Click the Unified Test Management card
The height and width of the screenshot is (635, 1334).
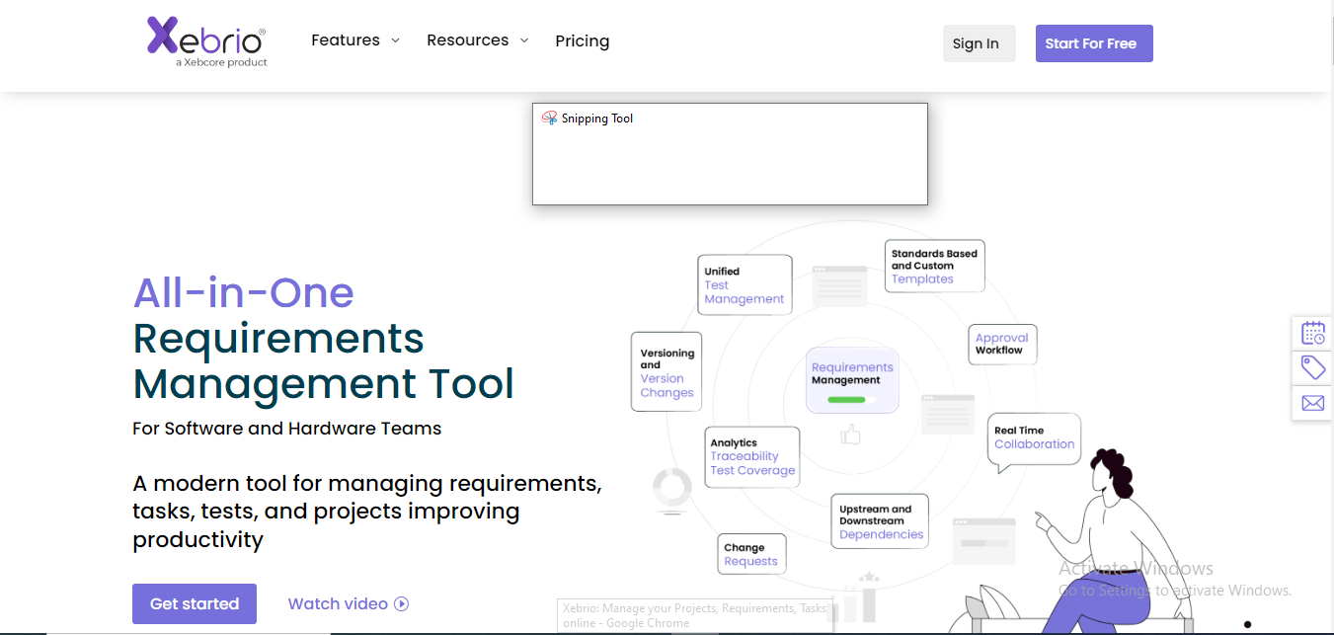(x=745, y=285)
